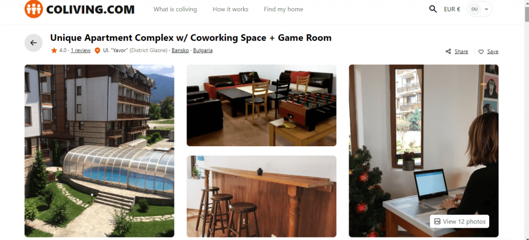The height and width of the screenshot is (240, 529).
Task: Open the 1 review link
Action: [x=81, y=50]
